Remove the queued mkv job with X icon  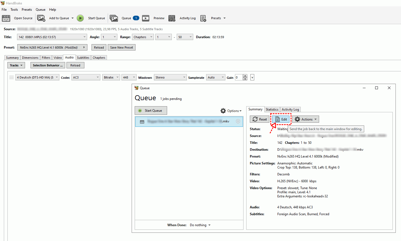coord(238,121)
